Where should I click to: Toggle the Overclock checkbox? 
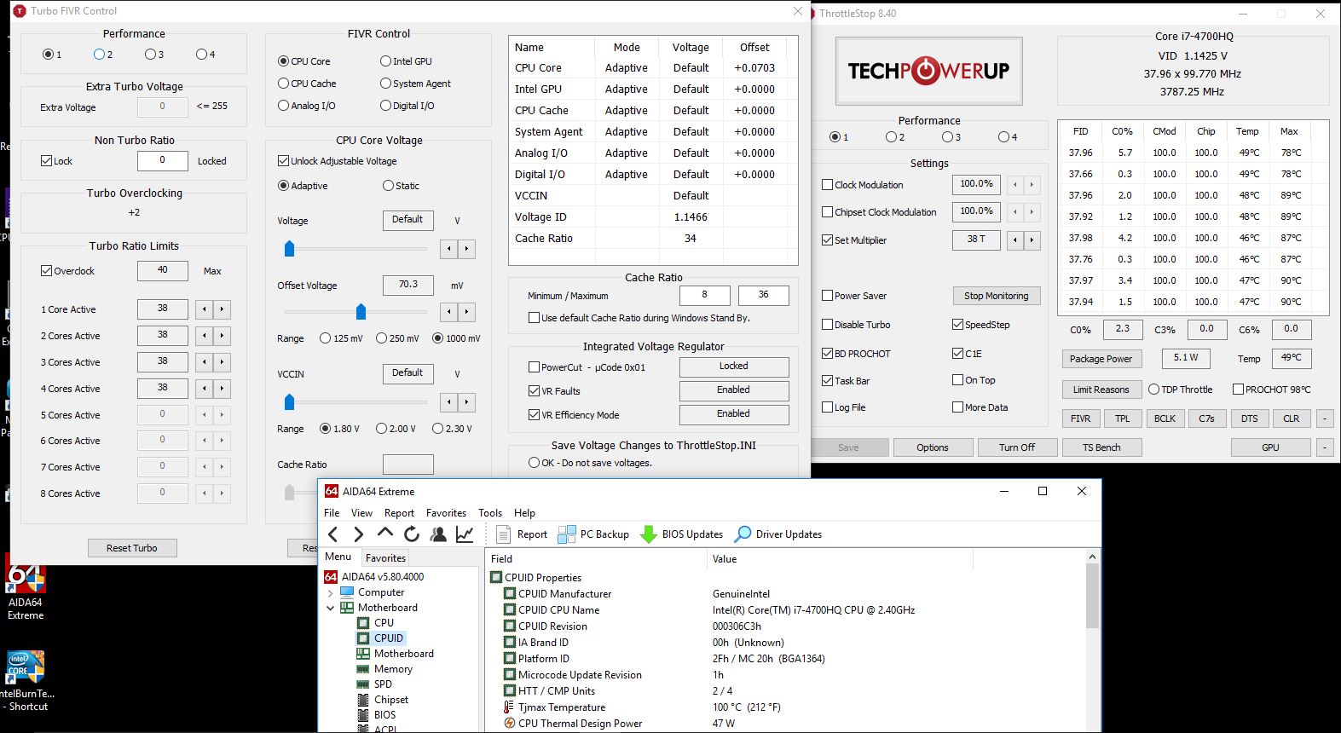coord(47,271)
